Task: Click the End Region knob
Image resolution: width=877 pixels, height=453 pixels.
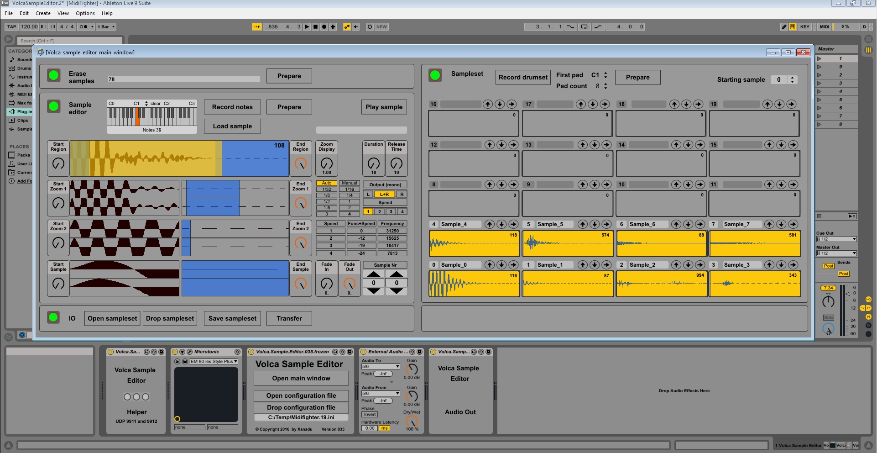Action: click(x=301, y=163)
